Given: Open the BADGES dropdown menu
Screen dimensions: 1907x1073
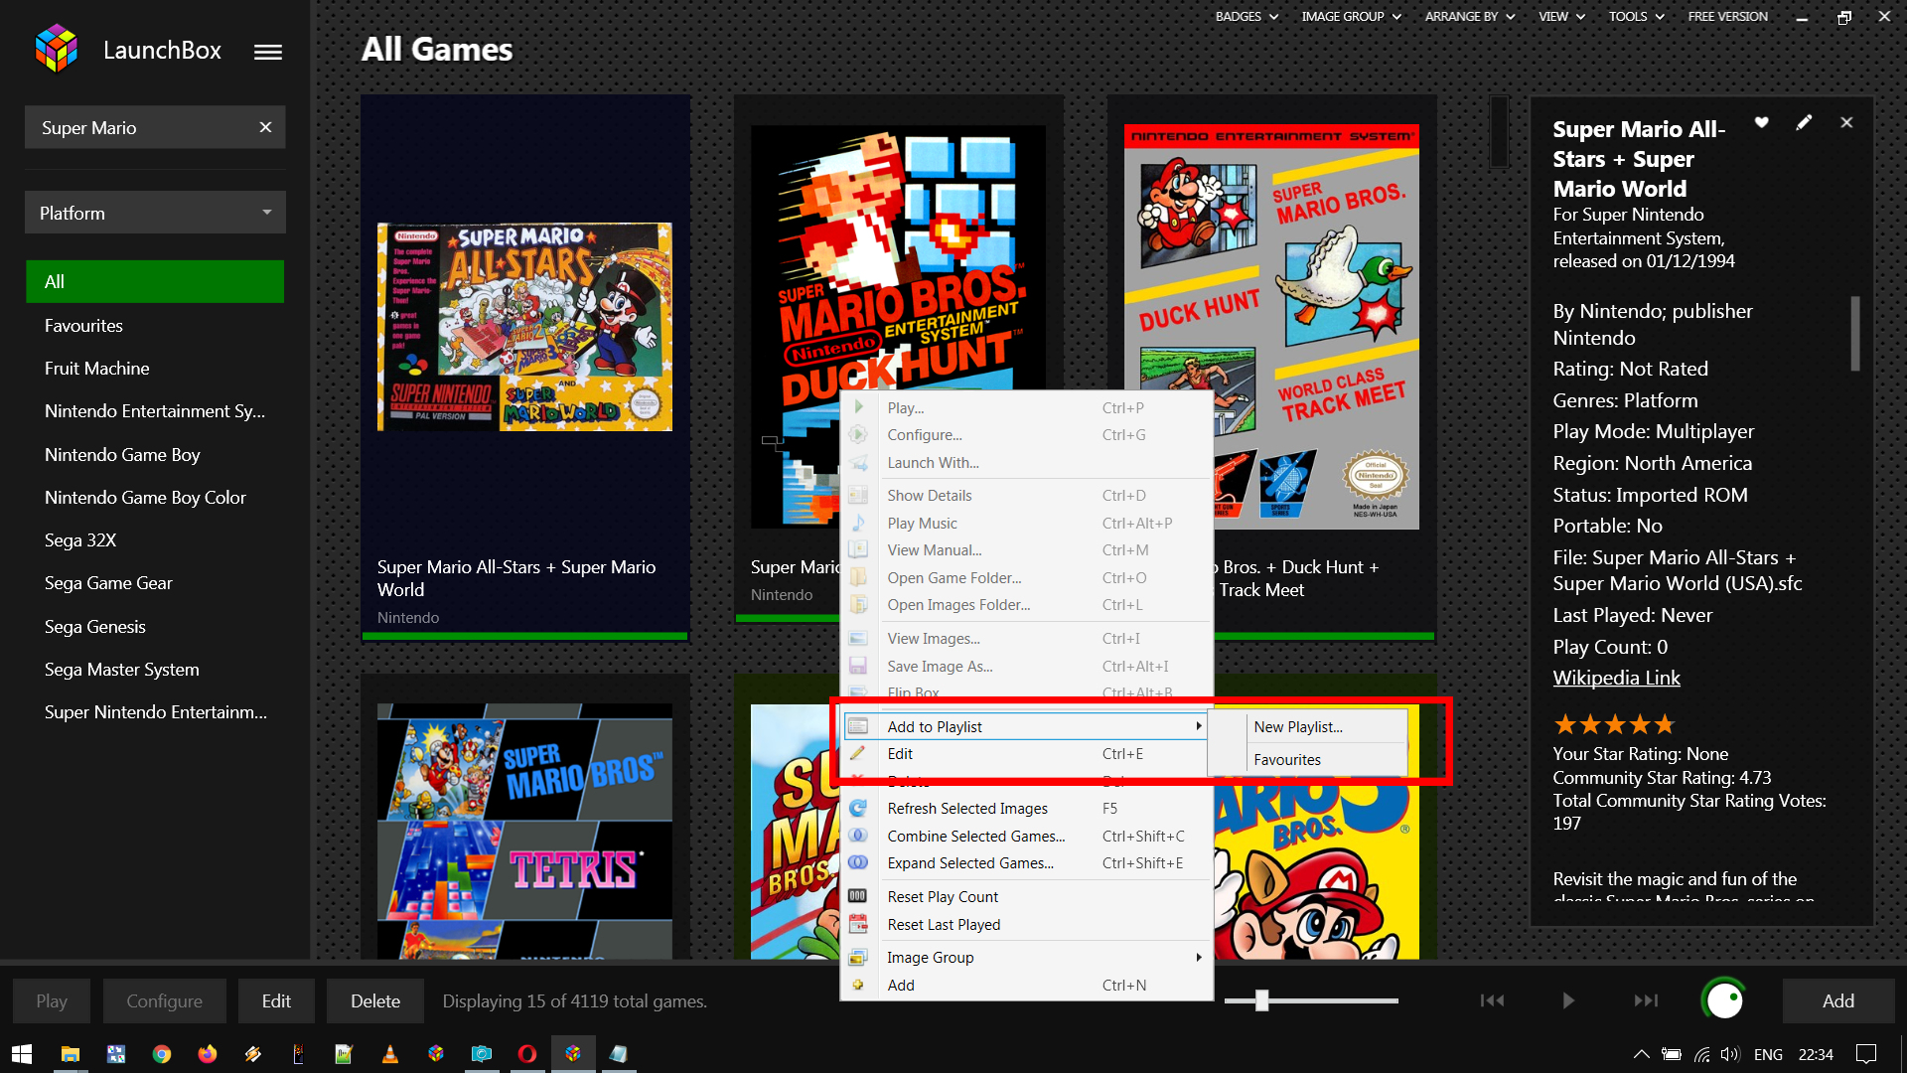Looking at the screenshot, I should pos(1247,16).
